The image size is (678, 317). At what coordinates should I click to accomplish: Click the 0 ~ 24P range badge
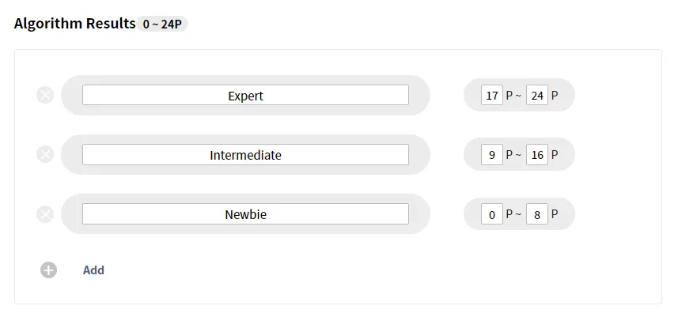click(x=162, y=25)
